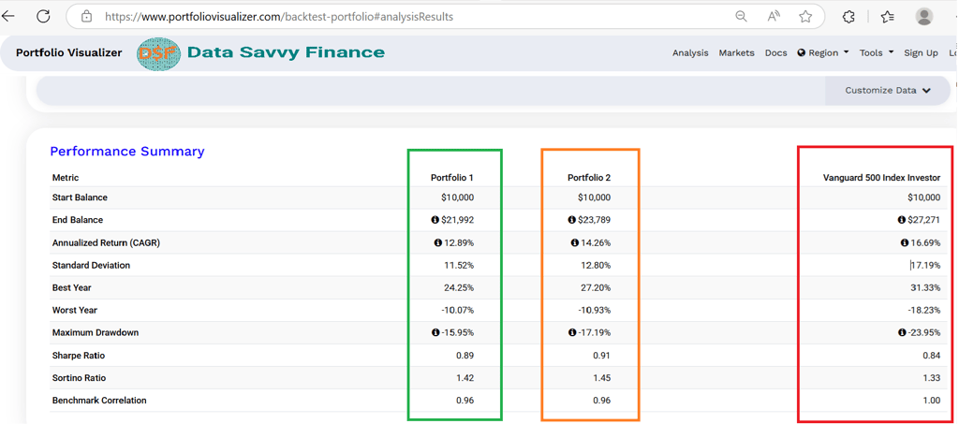Click the Portfolio 1 column header
Image resolution: width=959 pixels, height=424 pixels.
(452, 178)
